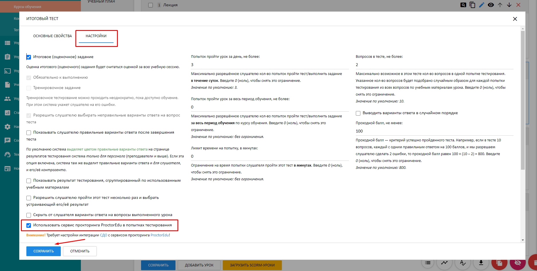Click the statistics chart icon in left sidebar
This screenshot has width=537, height=271.
(8, 112)
